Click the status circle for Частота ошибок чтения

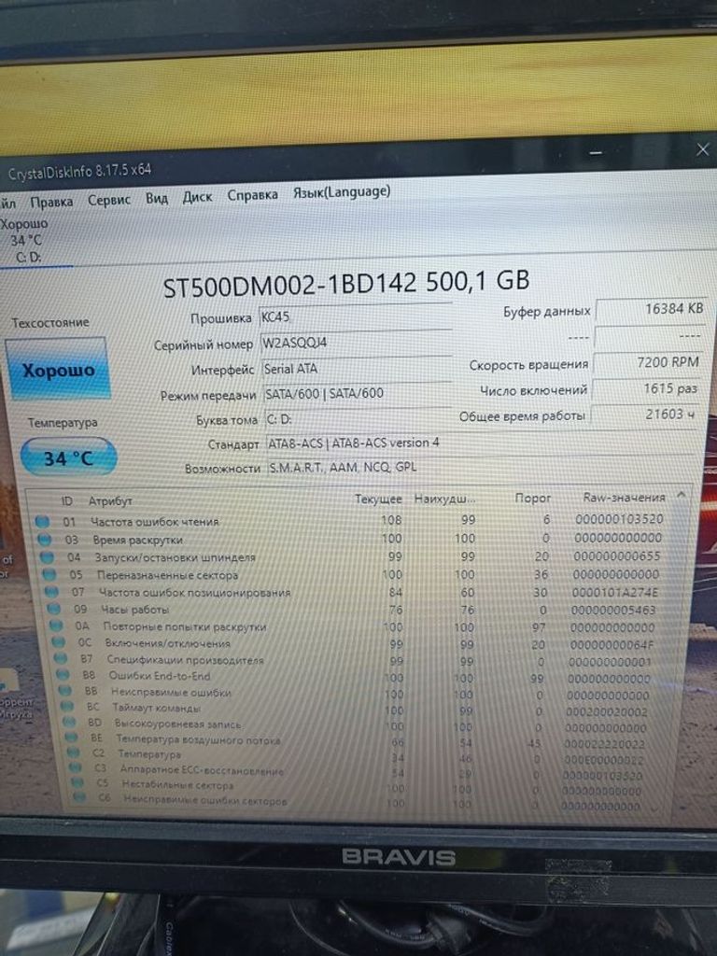(42, 521)
